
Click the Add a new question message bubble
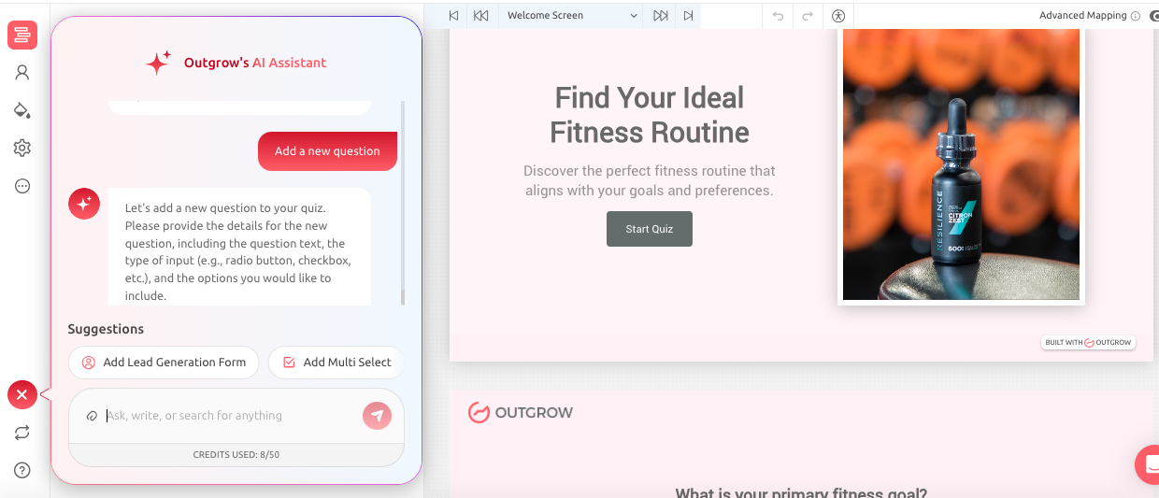pyautogui.click(x=327, y=151)
